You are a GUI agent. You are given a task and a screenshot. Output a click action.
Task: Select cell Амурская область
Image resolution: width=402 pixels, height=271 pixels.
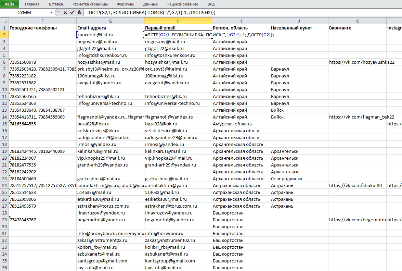coord(241,124)
